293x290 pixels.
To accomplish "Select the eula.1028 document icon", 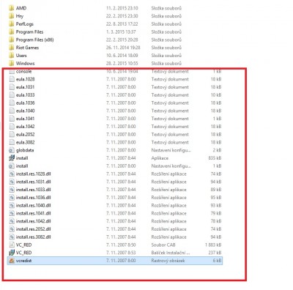I will 12,79.
